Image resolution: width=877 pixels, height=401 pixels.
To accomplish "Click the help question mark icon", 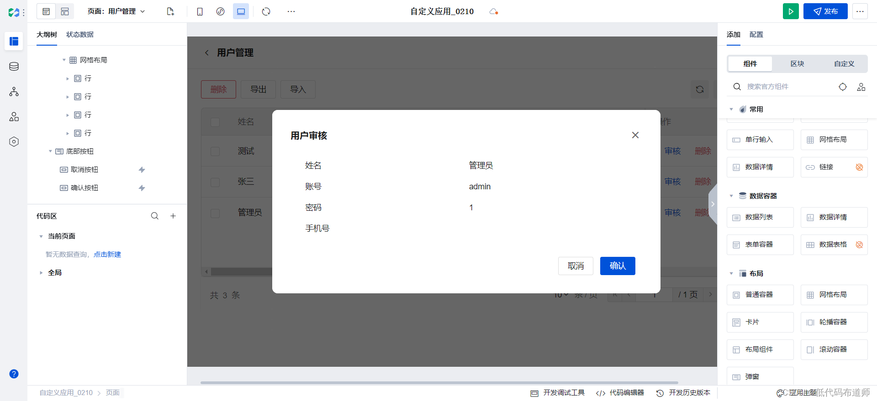I will 14,374.
